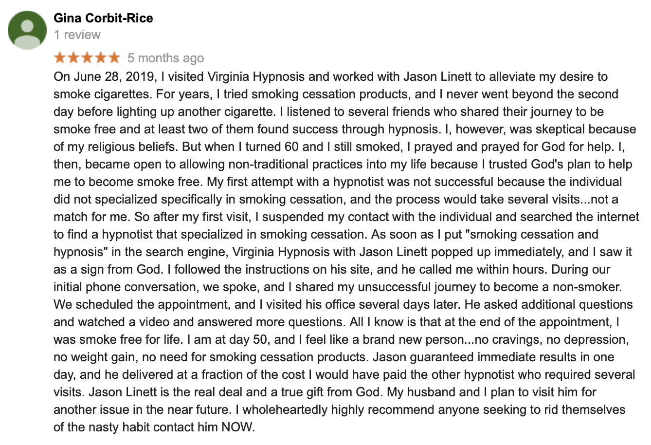Click the third orange rating star
Viewport: 651px width, 445px height.
tap(87, 58)
